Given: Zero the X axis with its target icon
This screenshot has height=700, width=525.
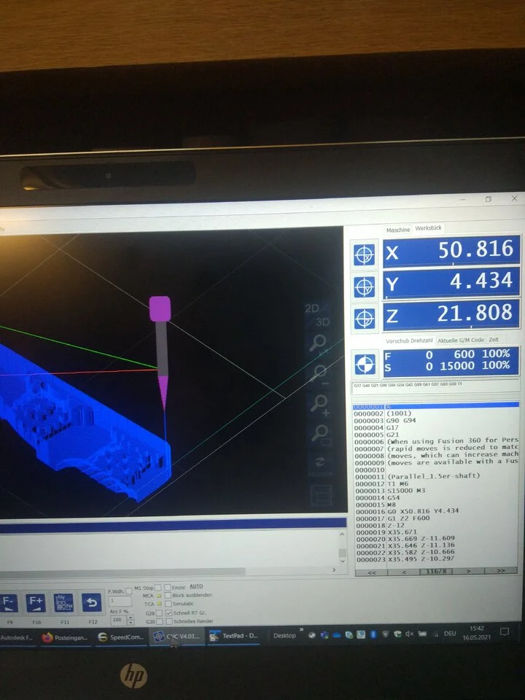Looking at the screenshot, I should click(365, 254).
